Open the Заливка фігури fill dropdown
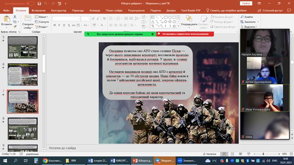 (x=223, y=17)
